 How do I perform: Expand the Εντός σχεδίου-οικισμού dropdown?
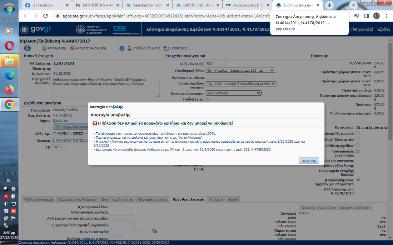241,84
